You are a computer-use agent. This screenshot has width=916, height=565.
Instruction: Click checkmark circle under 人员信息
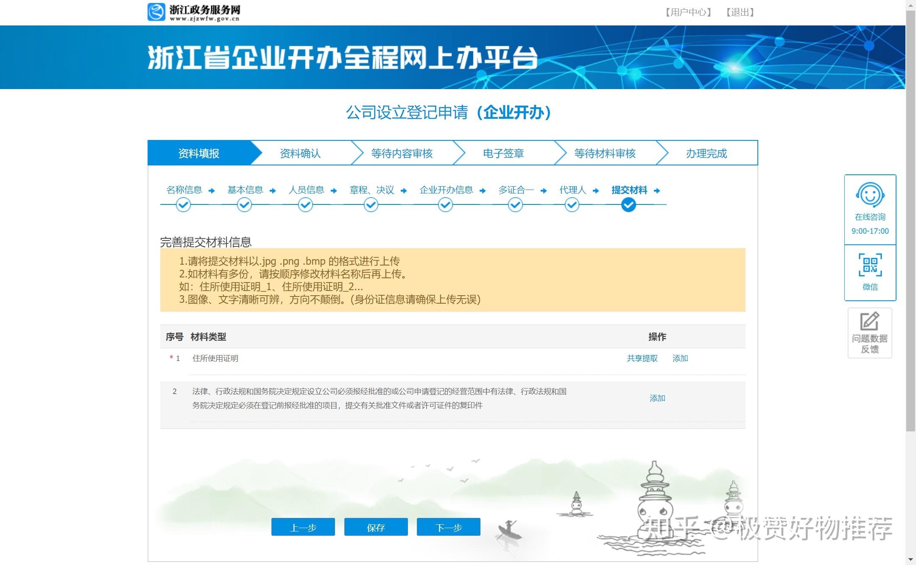tap(305, 205)
